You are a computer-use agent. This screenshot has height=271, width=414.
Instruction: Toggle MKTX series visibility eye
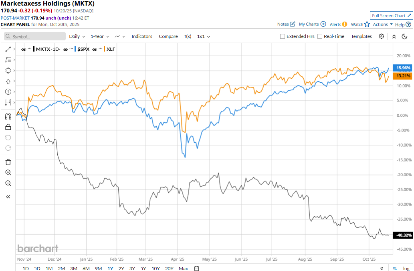tap(24, 49)
